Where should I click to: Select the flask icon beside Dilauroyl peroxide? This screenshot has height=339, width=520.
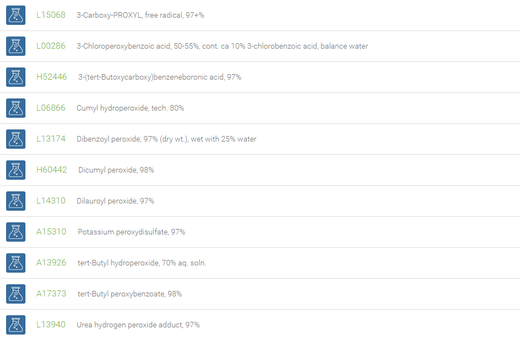coord(15,201)
